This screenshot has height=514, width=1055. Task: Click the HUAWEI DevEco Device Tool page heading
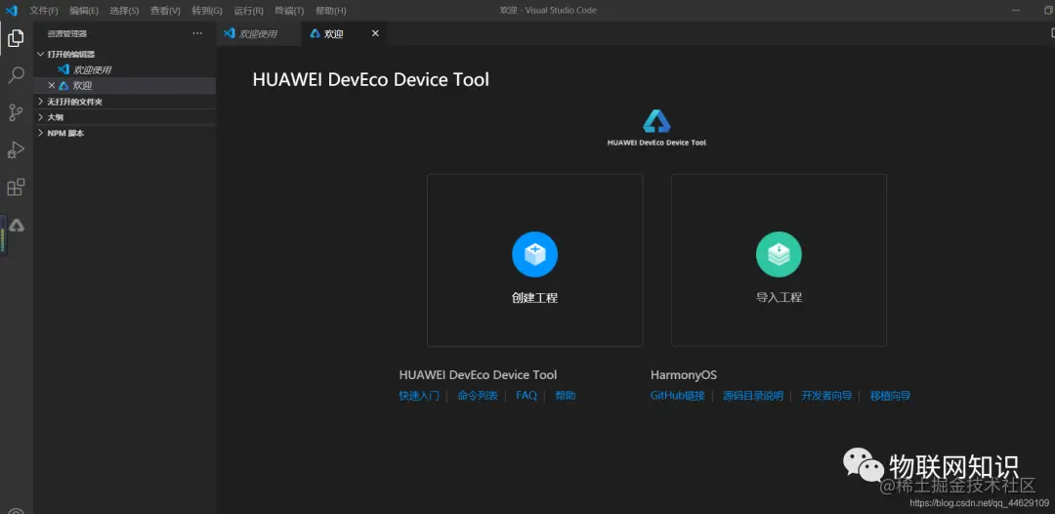371,79
